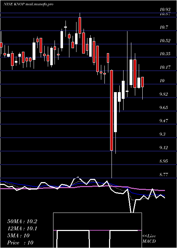Click the '5MA : 10' reading
The width and height of the screenshot is (177, 248).
pos(18,236)
